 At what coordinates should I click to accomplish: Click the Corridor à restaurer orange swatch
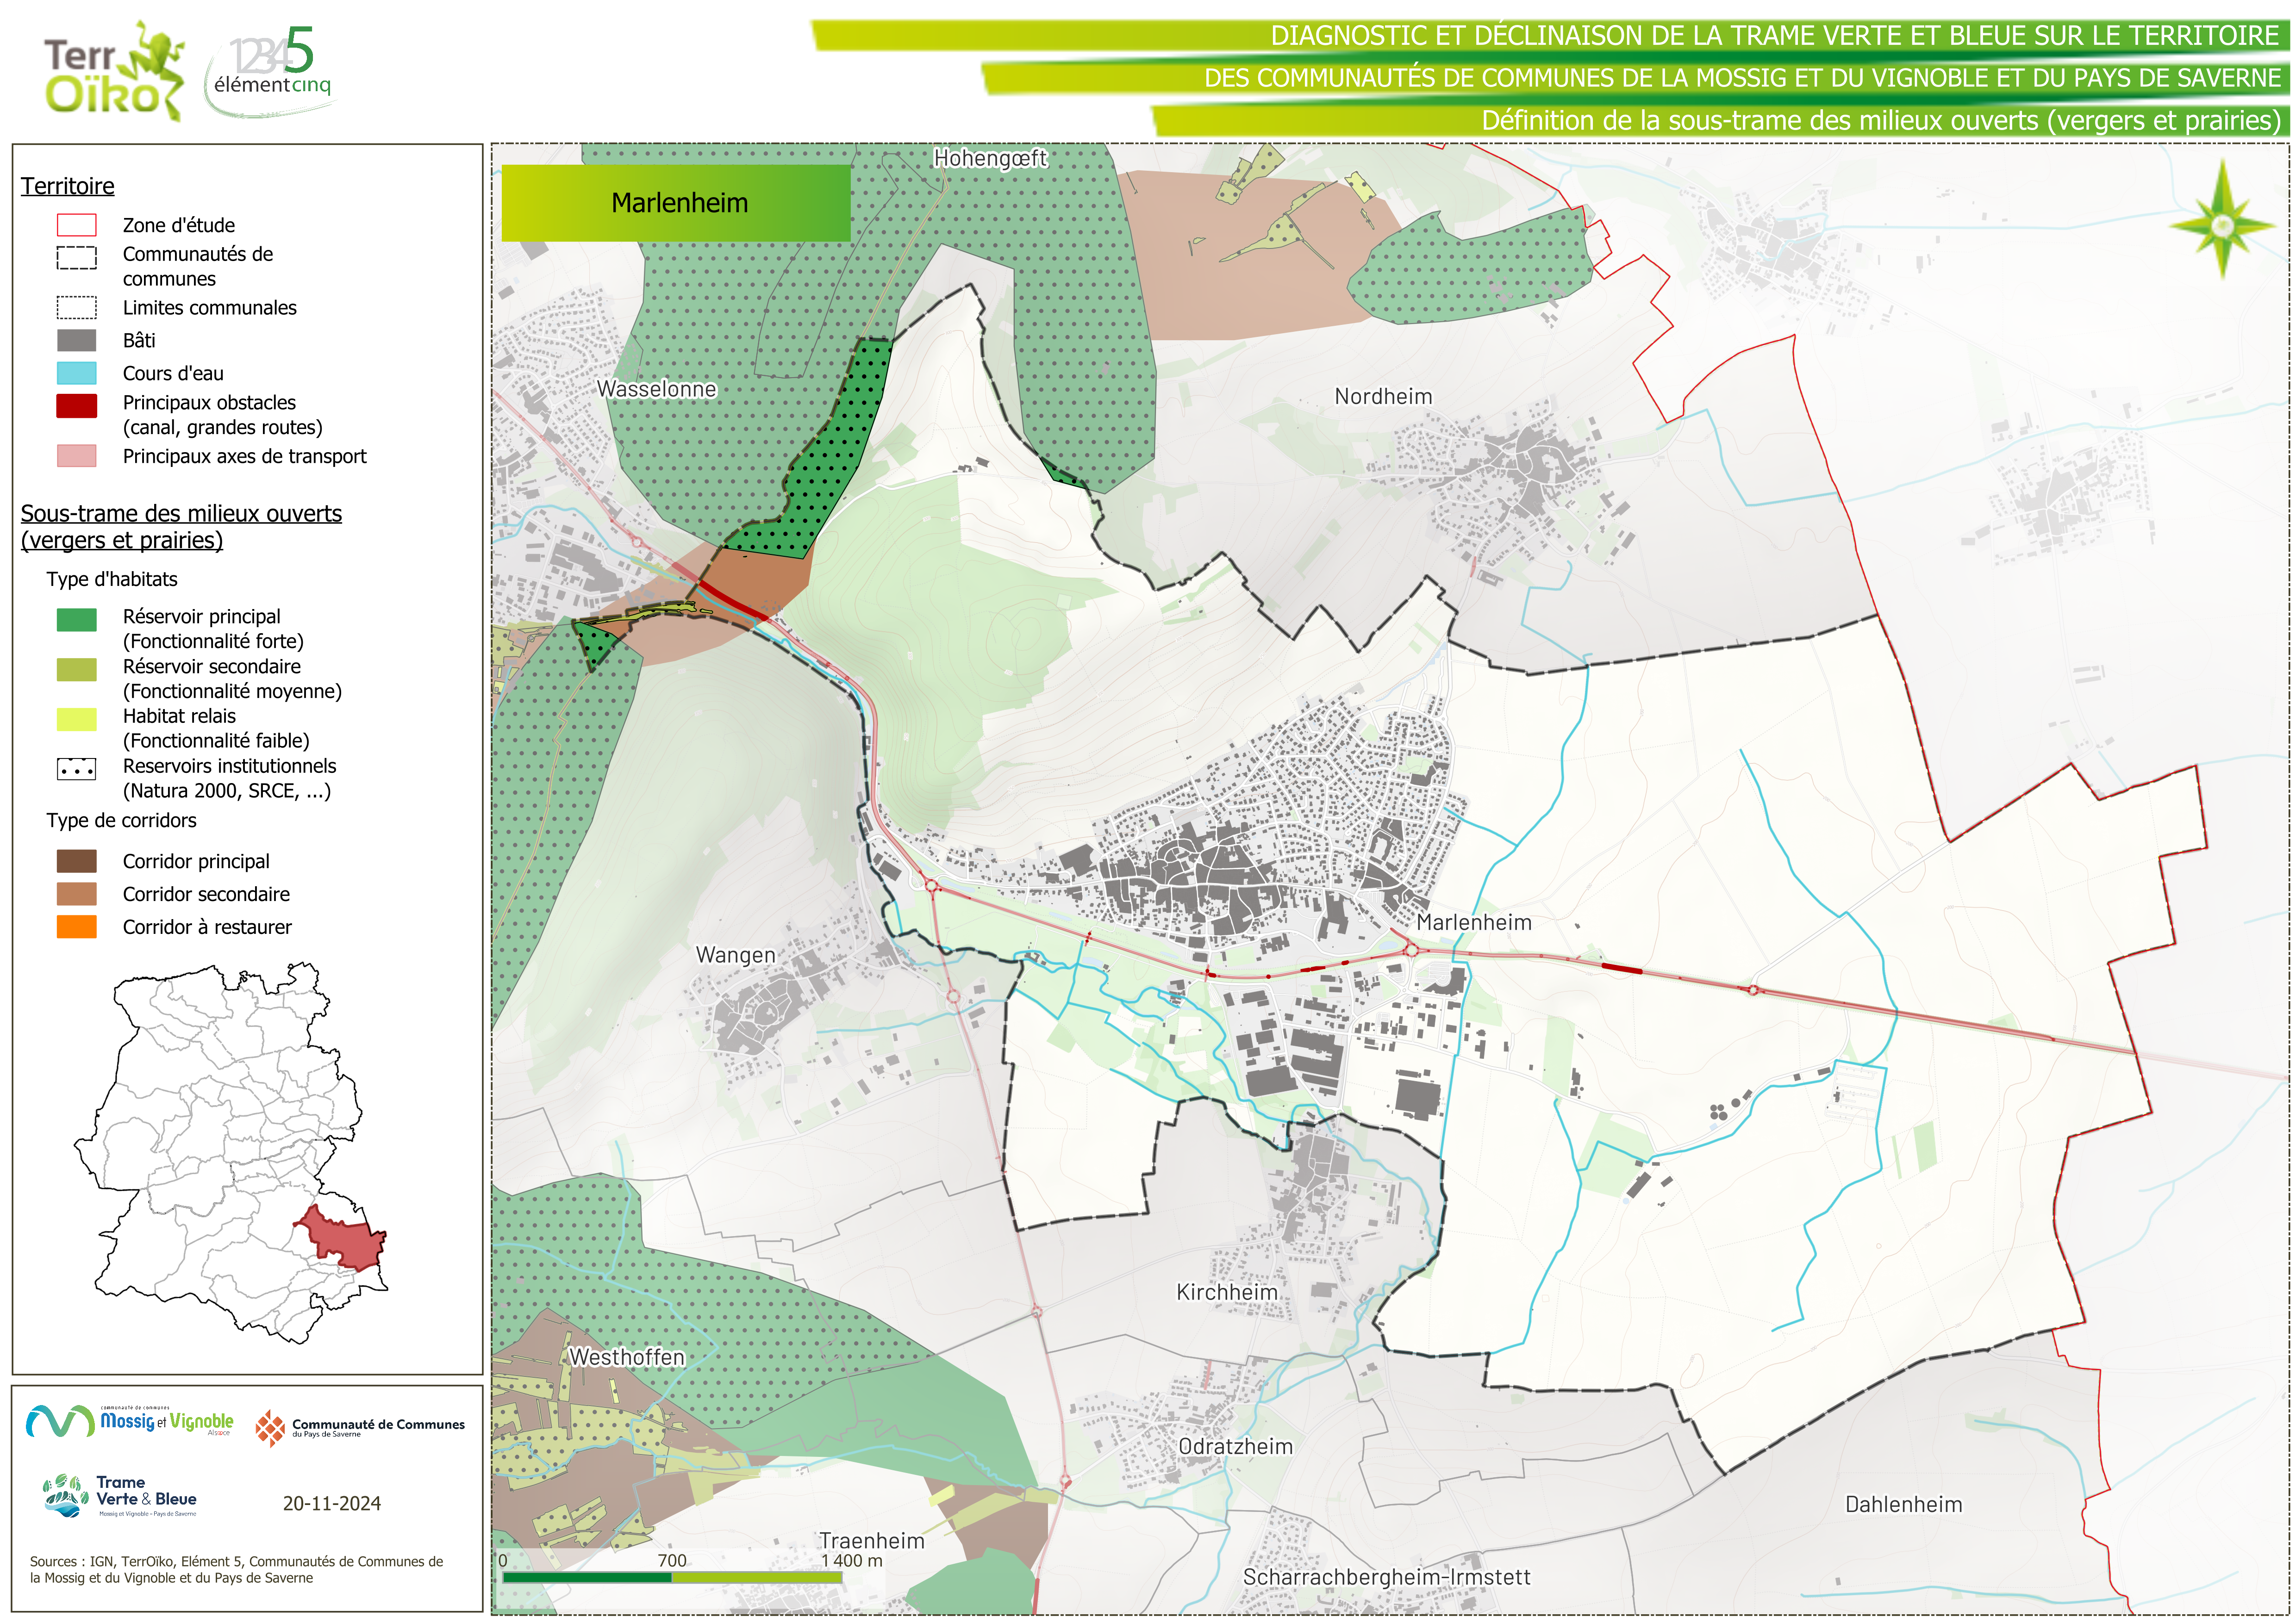[77, 927]
